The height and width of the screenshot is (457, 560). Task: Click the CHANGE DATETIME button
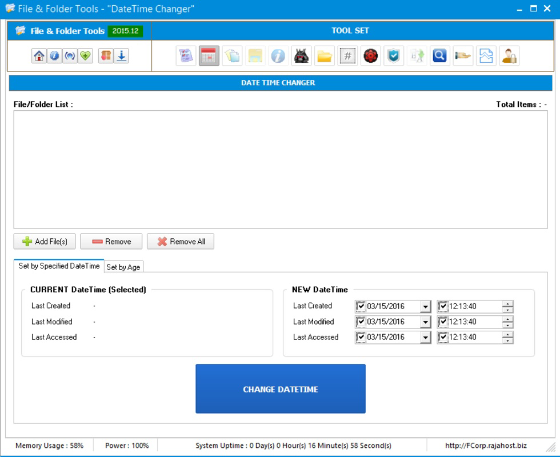pos(281,389)
